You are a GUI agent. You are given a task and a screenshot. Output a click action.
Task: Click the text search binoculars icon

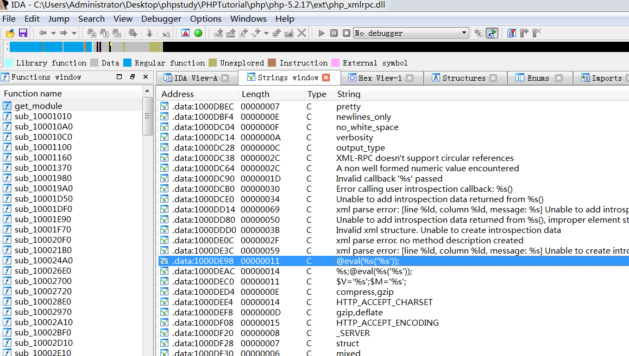(x=104, y=33)
